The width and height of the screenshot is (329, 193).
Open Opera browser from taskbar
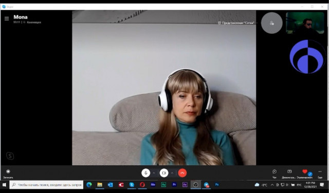click(142, 185)
